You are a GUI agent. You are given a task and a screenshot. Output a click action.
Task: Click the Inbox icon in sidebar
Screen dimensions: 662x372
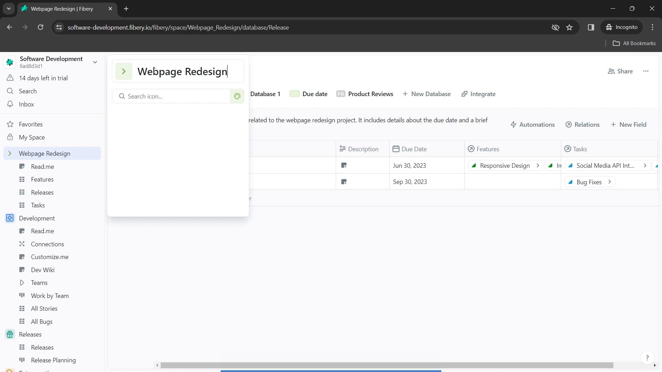click(x=10, y=104)
